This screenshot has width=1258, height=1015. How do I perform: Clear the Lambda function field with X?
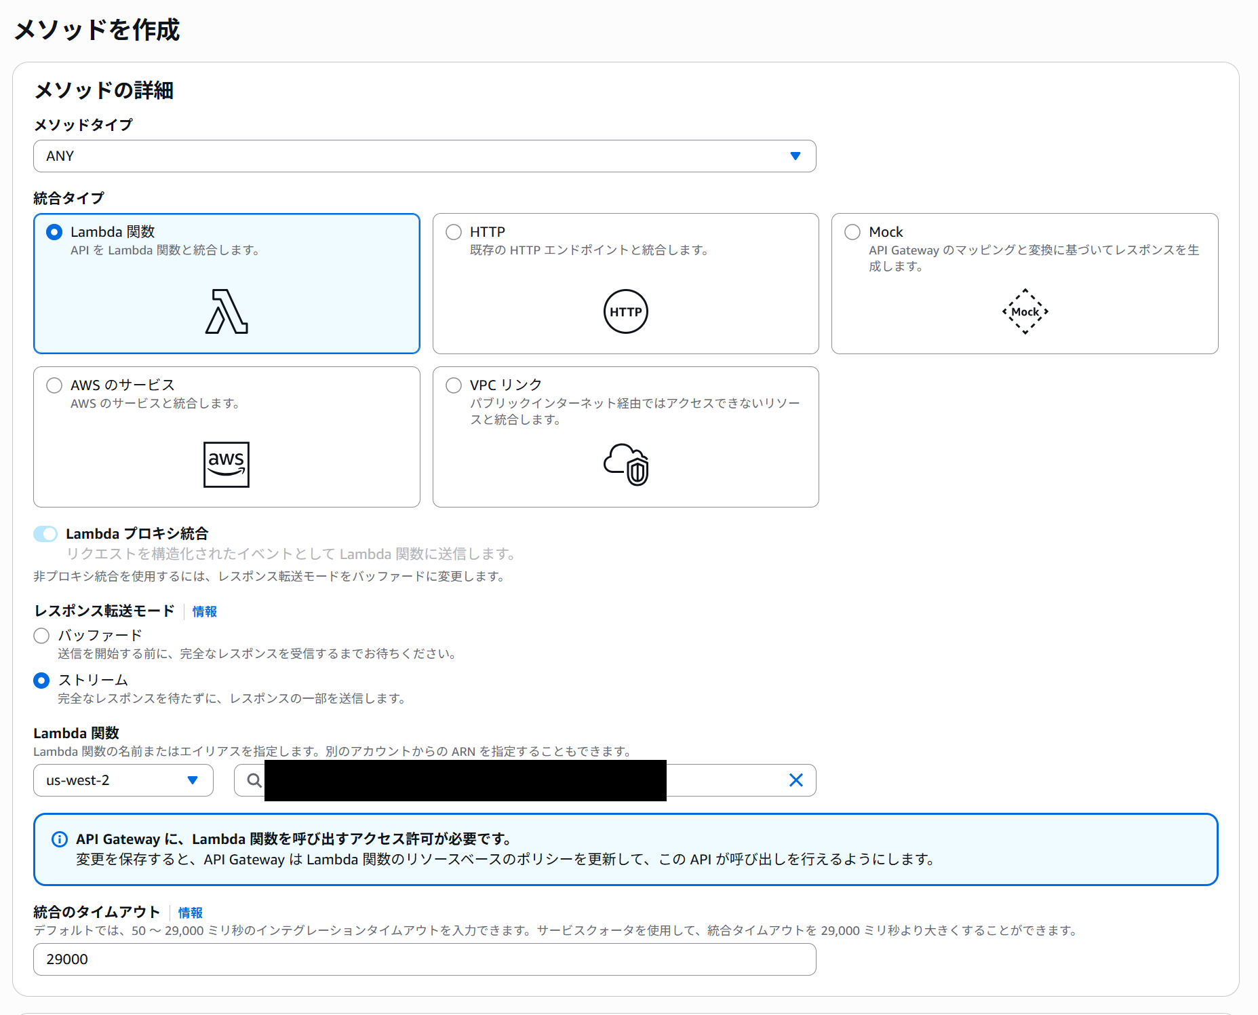(795, 780)
